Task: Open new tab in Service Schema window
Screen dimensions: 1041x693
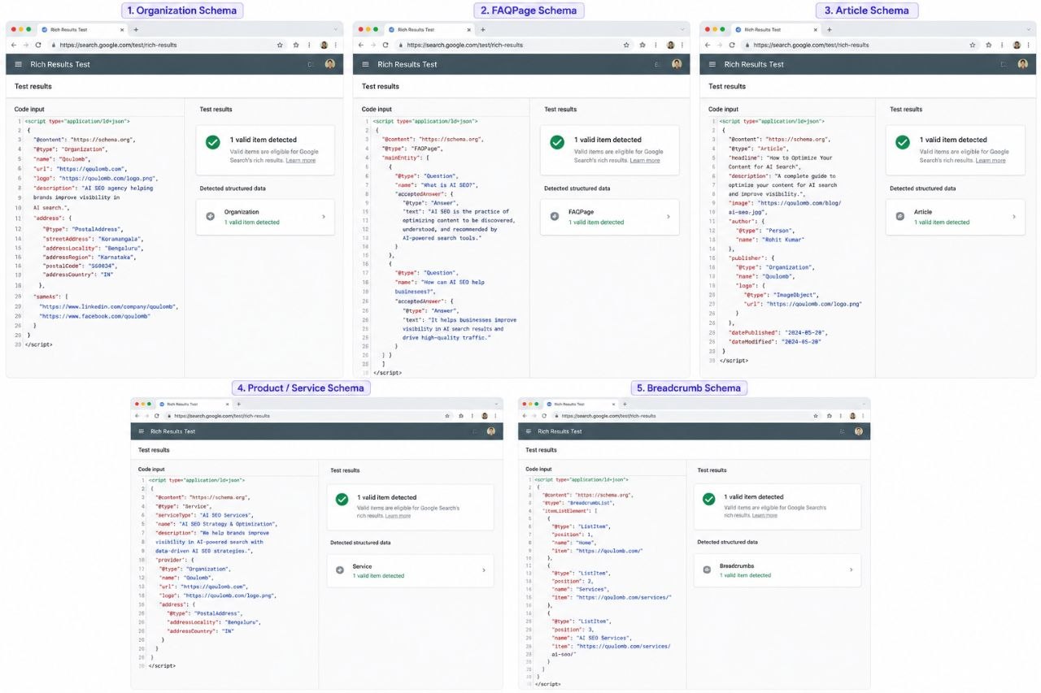Action: point(238,403)
